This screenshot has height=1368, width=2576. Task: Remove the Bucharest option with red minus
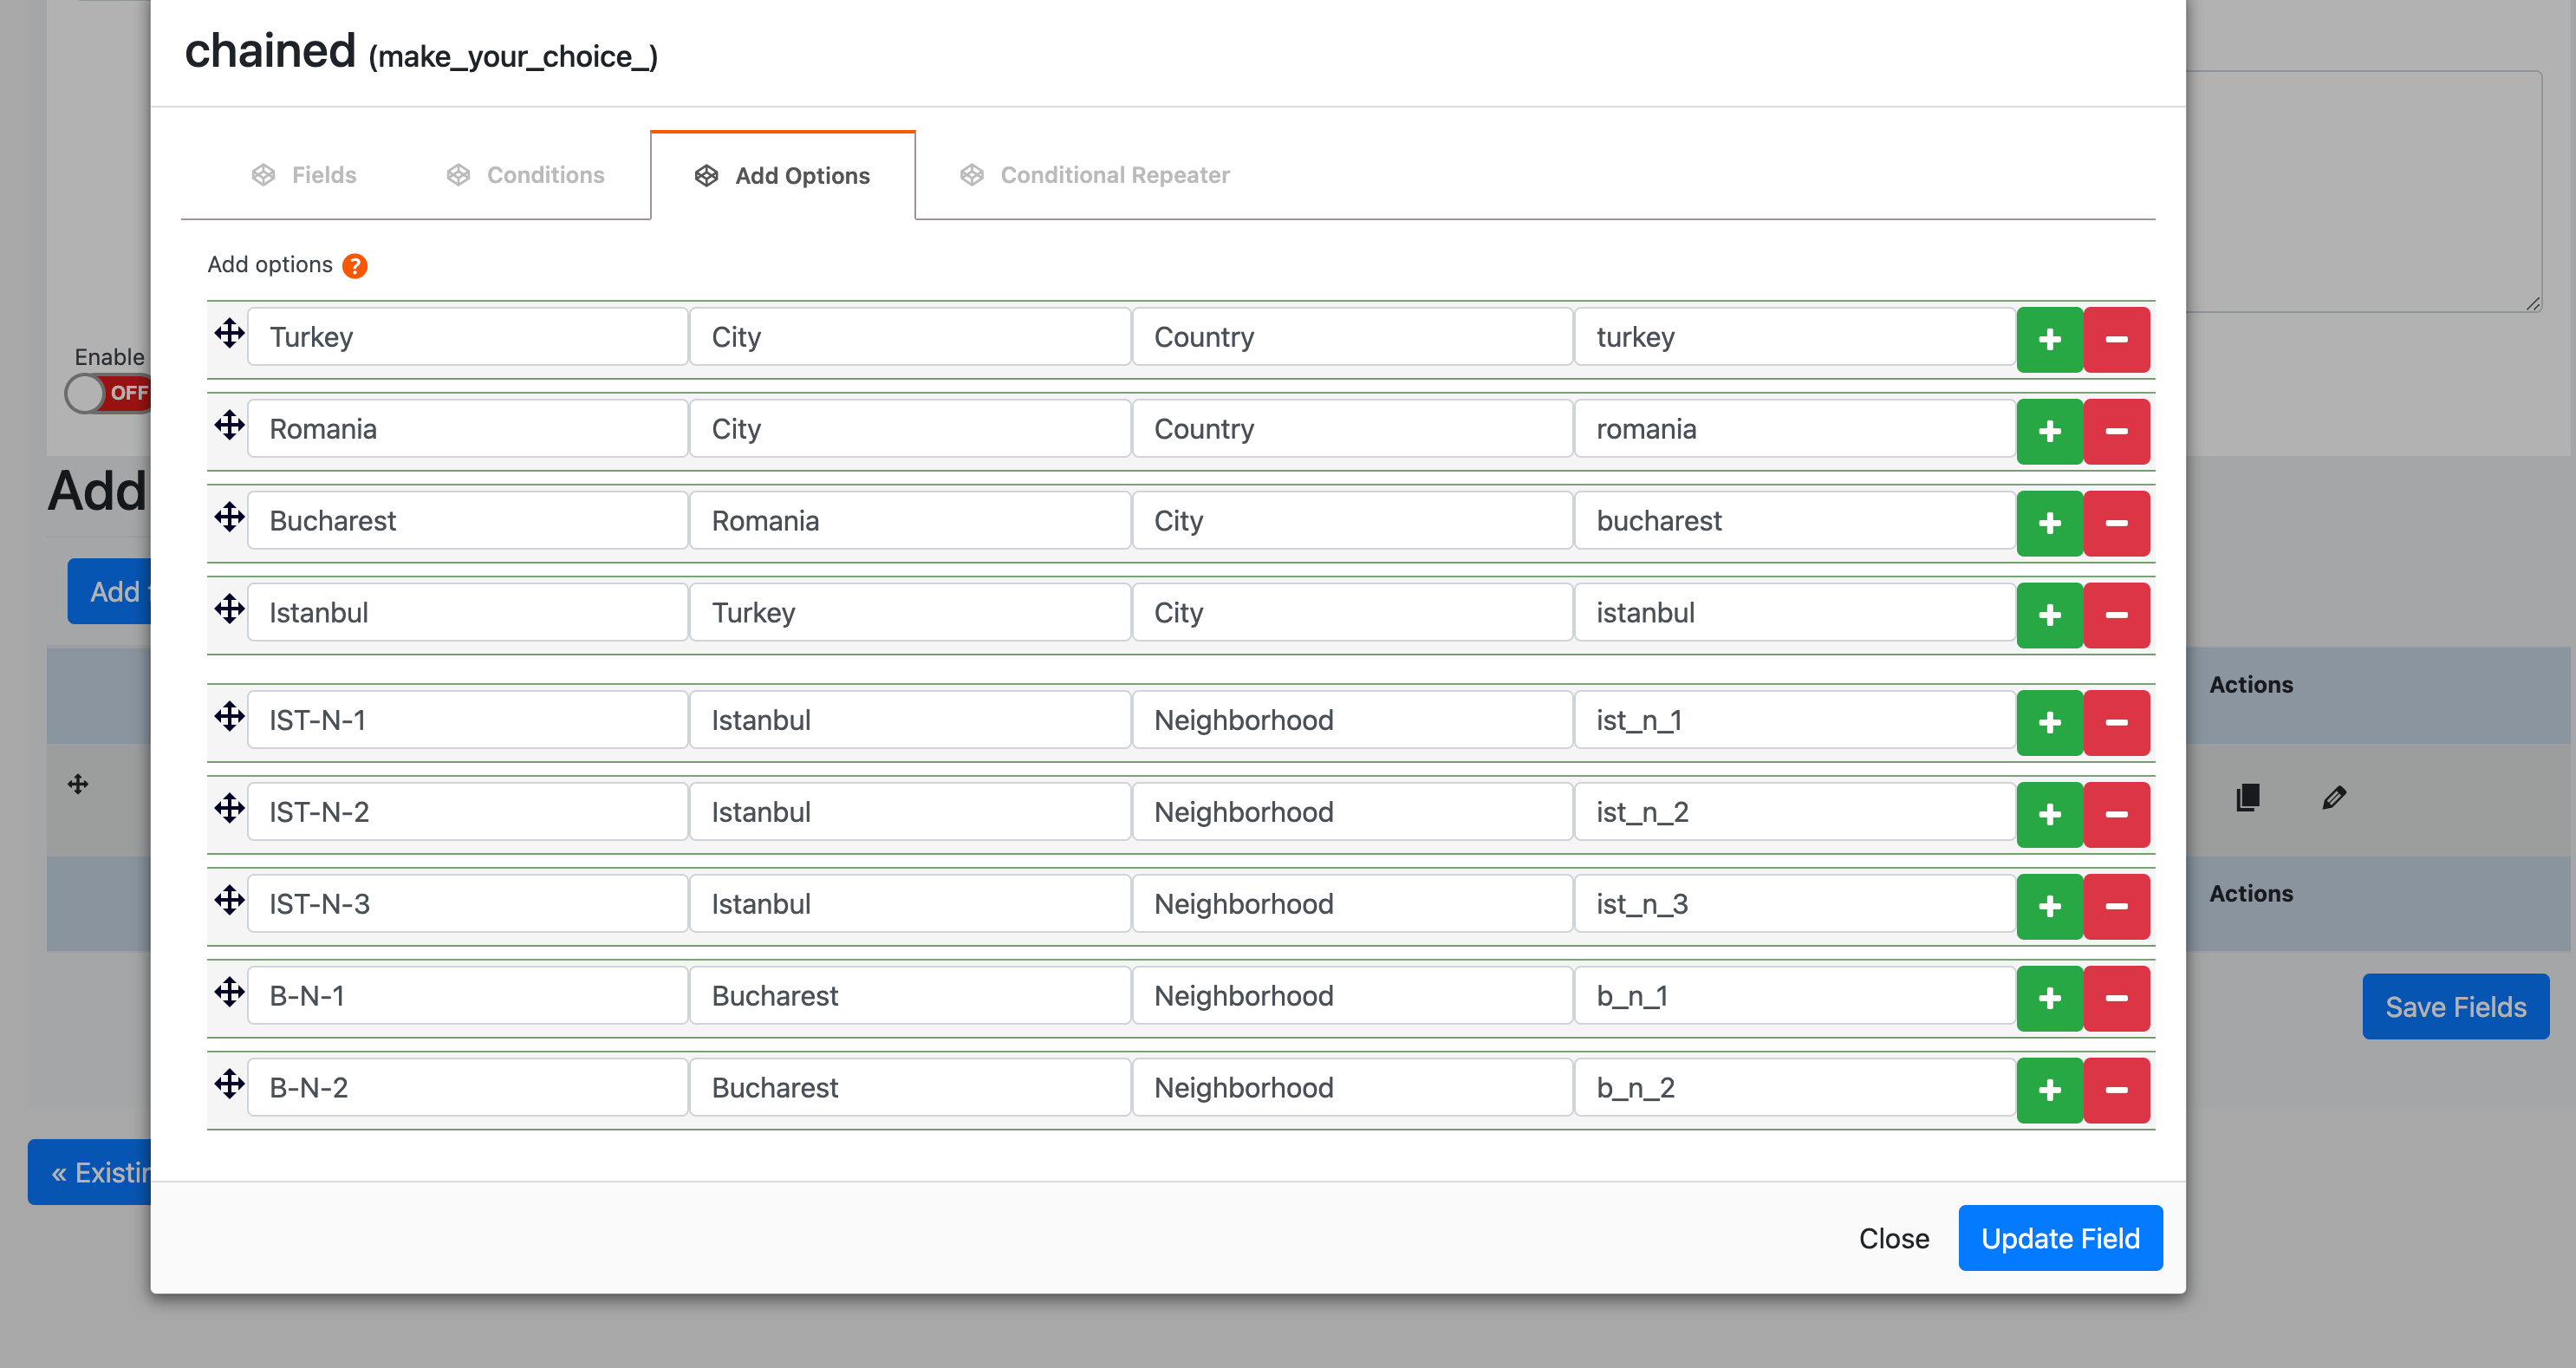click(x=2116, y=523)
